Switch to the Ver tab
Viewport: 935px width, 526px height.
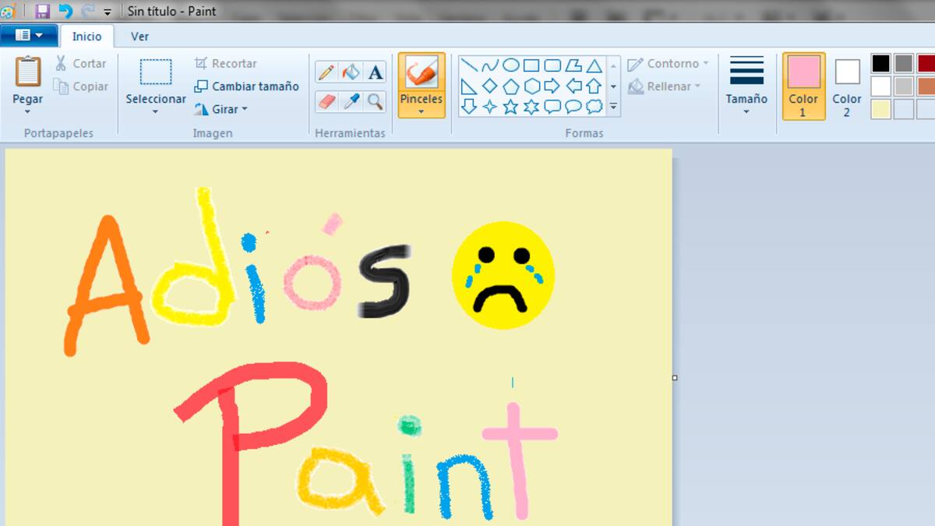point(139,37)
